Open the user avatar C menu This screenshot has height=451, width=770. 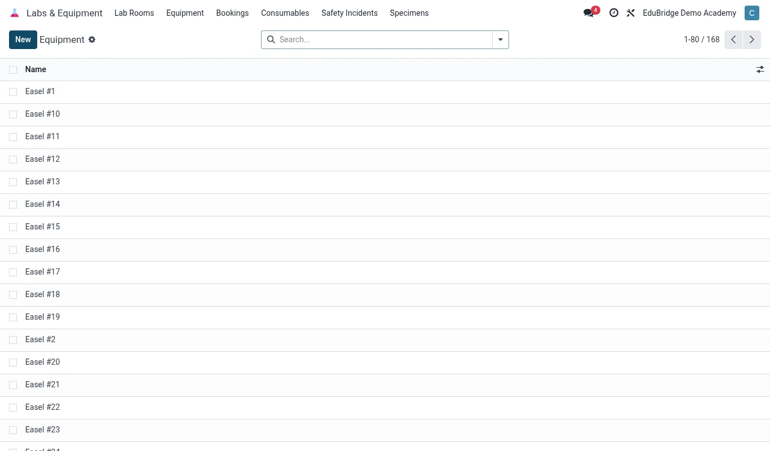click(x=752, y=13)
